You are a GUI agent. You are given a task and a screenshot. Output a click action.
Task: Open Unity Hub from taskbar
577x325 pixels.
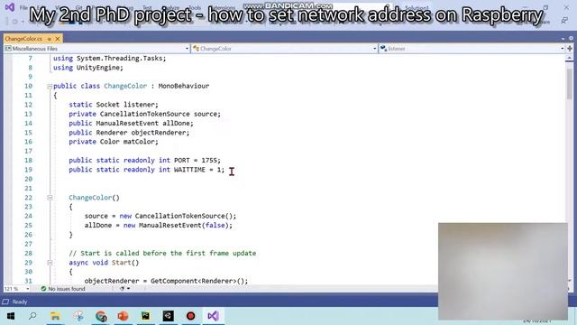point(169,316)
